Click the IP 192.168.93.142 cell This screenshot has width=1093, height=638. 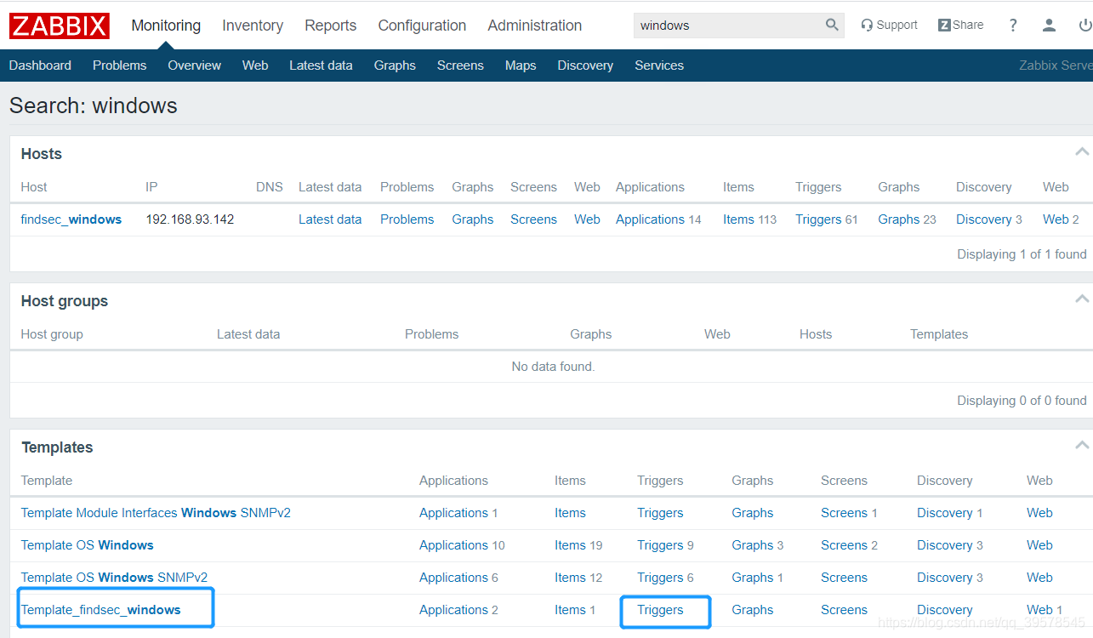[190, 219]
